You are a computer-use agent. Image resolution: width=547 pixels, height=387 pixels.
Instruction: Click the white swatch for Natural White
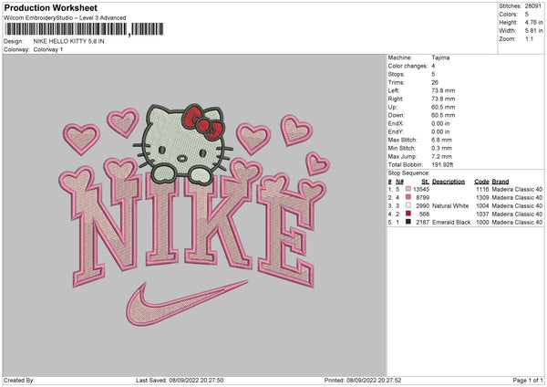pyautogui.click(x=408, y=205)
